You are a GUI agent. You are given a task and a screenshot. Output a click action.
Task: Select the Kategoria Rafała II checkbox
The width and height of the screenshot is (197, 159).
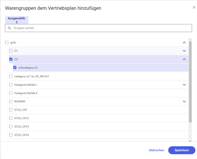[11, 93]
